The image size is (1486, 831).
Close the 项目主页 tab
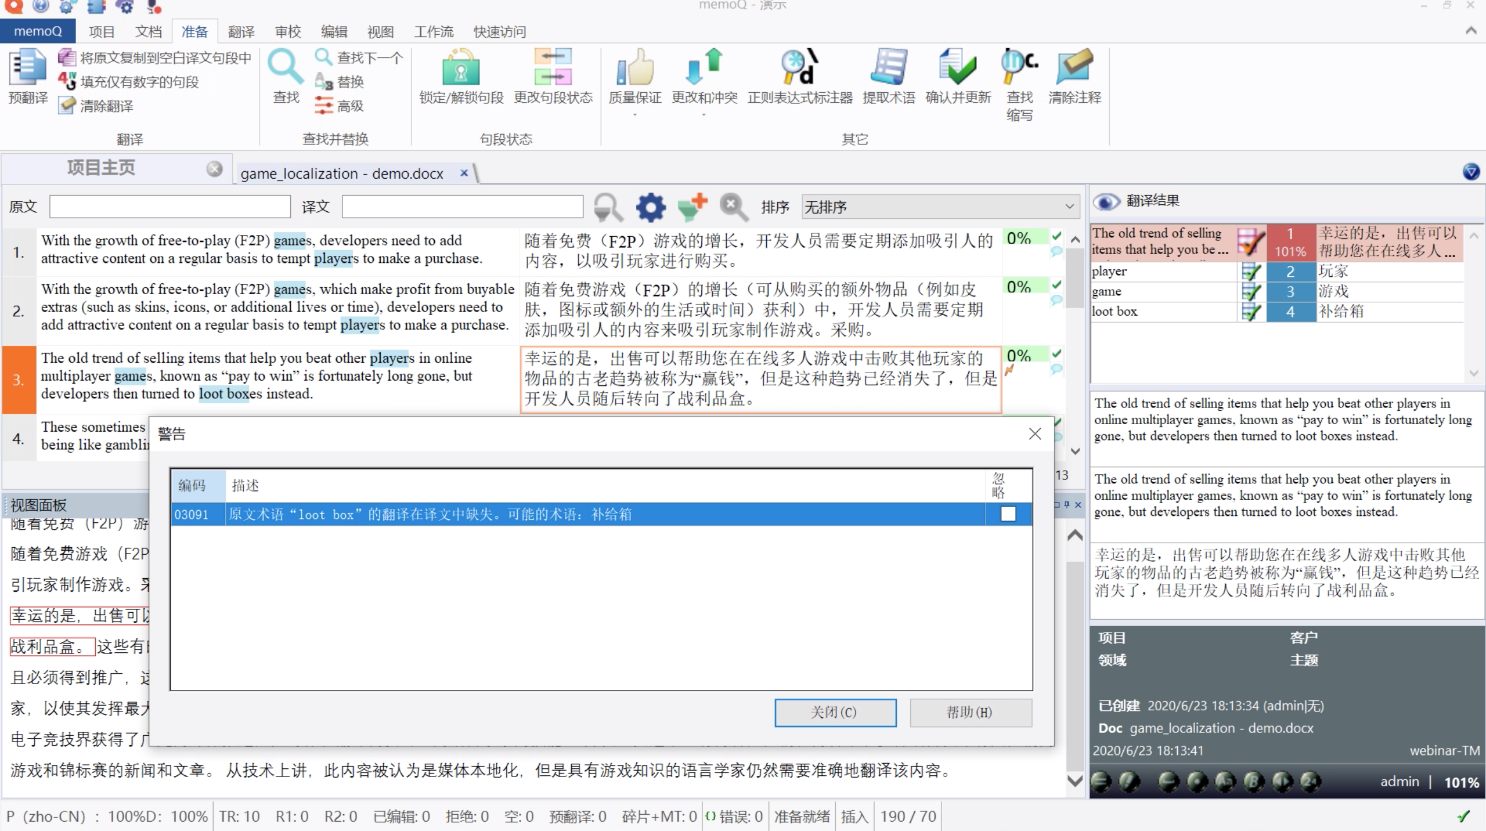(215, 168)
